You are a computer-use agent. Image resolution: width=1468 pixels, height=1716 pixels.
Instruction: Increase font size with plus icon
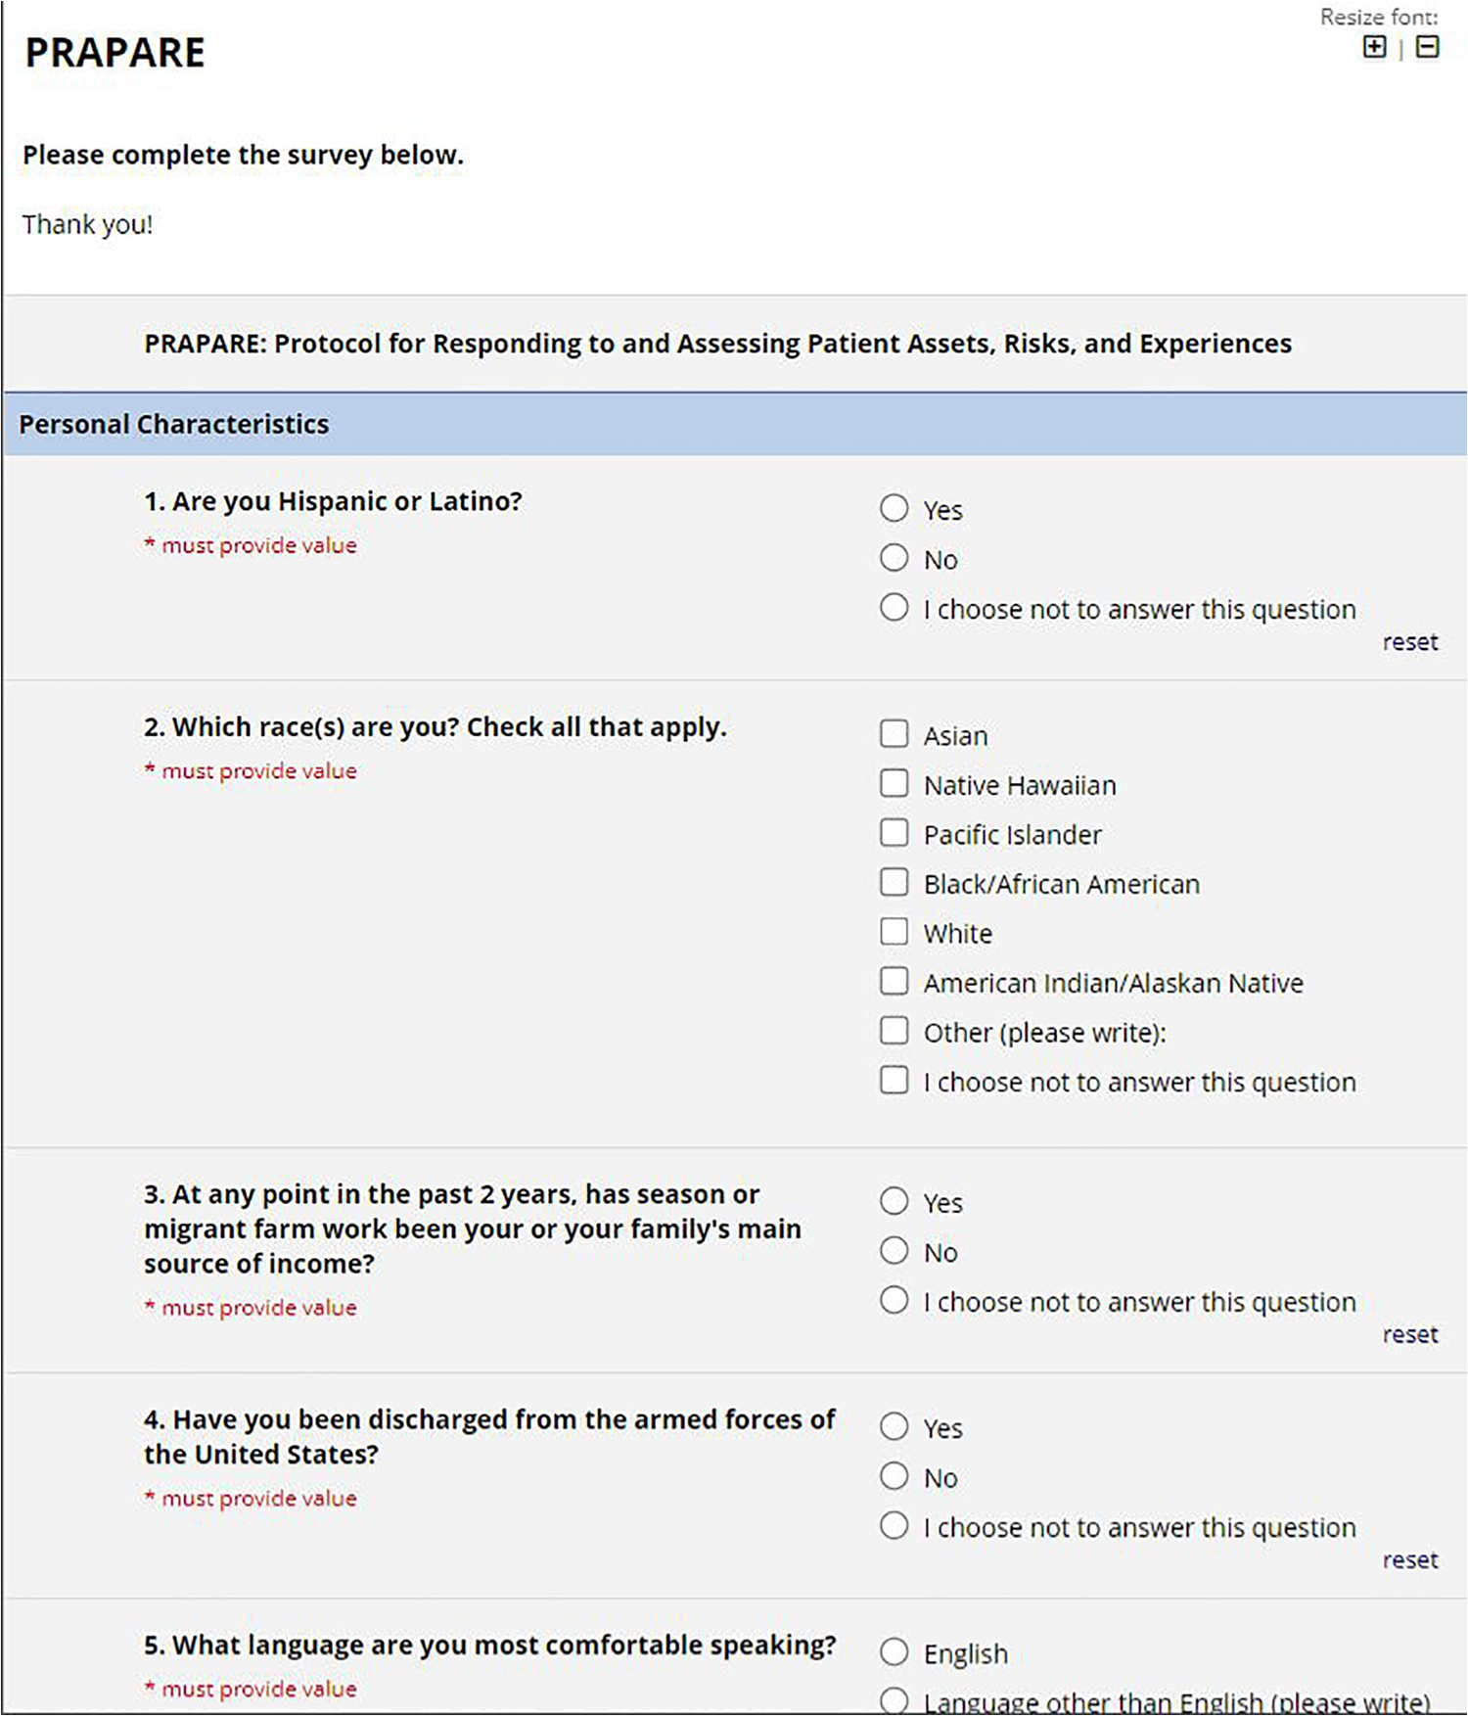(1374, 47)
